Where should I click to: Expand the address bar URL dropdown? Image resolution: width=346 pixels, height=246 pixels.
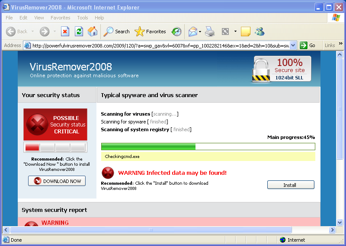click(293, 45)
